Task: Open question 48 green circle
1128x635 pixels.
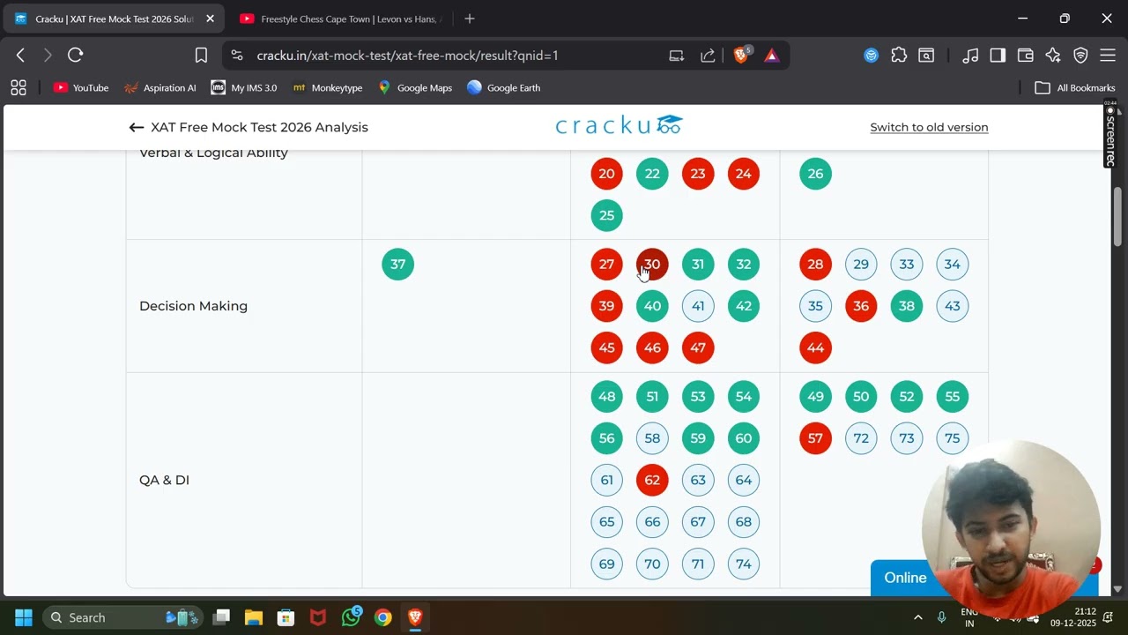Action: pos(606,397)
